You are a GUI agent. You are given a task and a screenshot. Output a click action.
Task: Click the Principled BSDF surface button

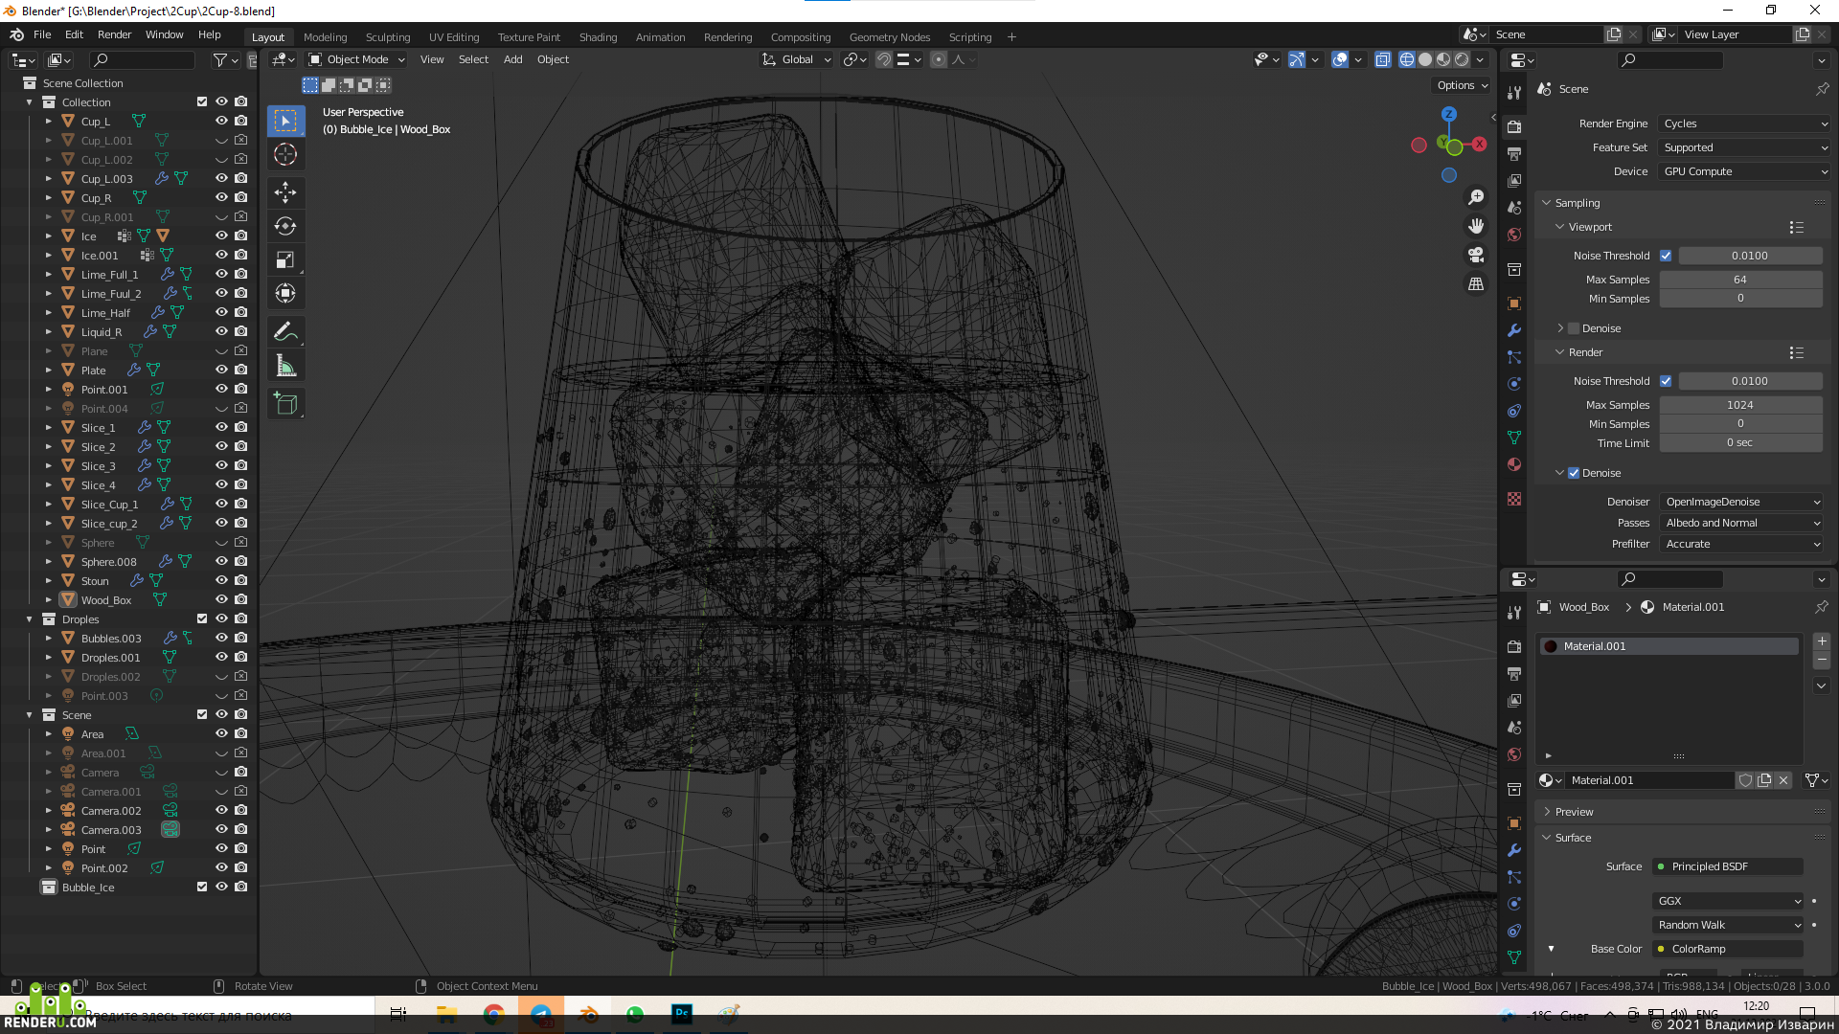pyautogui.click(x=1729, y=866)
